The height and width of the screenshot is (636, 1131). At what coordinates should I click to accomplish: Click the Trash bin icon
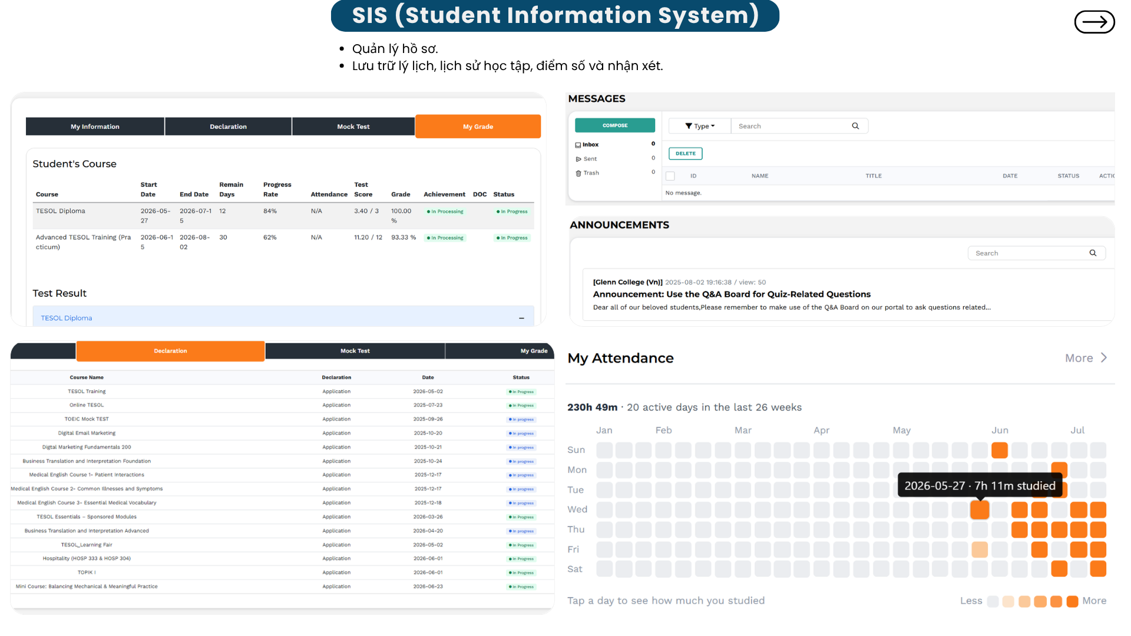[578, 173]
